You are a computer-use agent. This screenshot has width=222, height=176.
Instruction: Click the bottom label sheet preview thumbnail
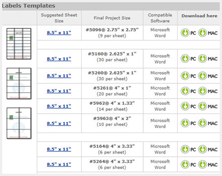coord(19,123)
